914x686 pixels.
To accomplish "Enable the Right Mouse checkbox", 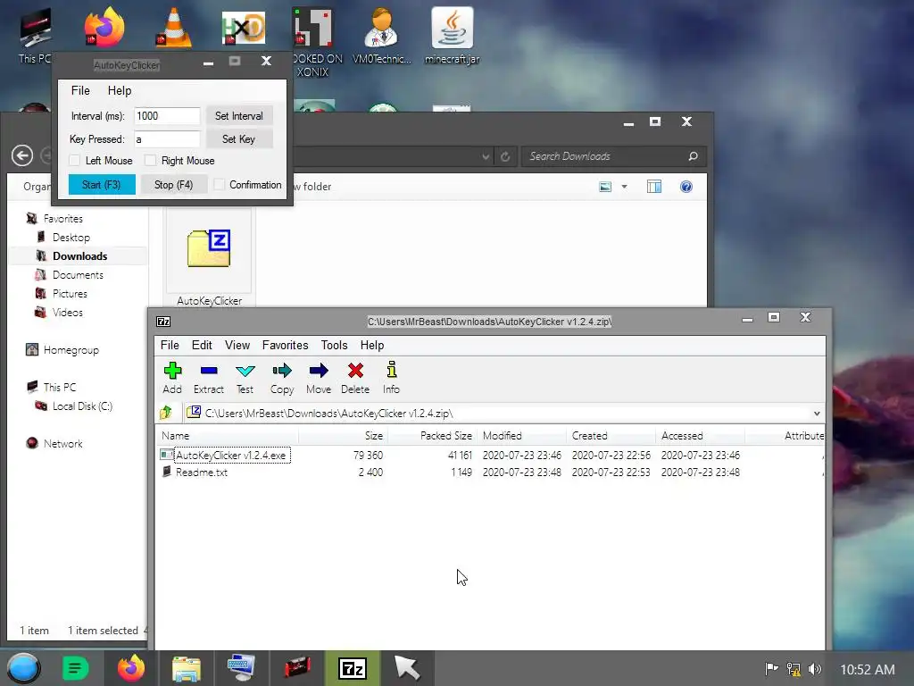I will [150, 161].
